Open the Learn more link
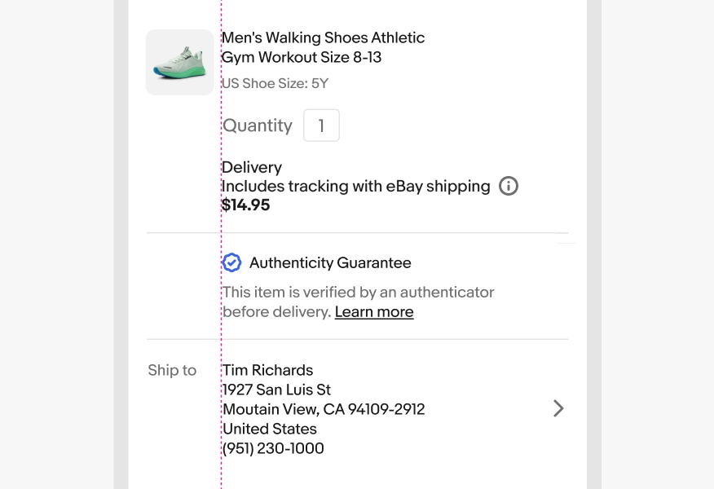 (x=374, y=312)
